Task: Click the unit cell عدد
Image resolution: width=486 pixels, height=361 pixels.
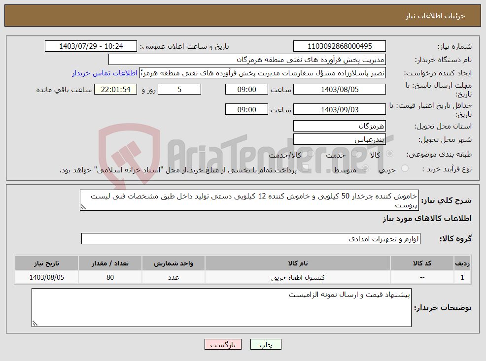Action: [174, 277]
